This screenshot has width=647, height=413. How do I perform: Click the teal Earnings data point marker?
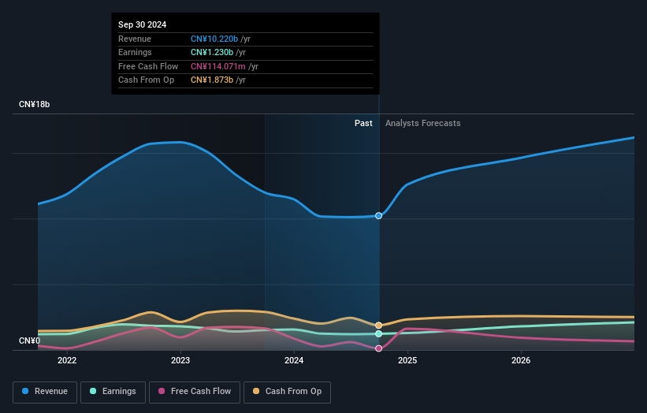(x=378, y=333)
